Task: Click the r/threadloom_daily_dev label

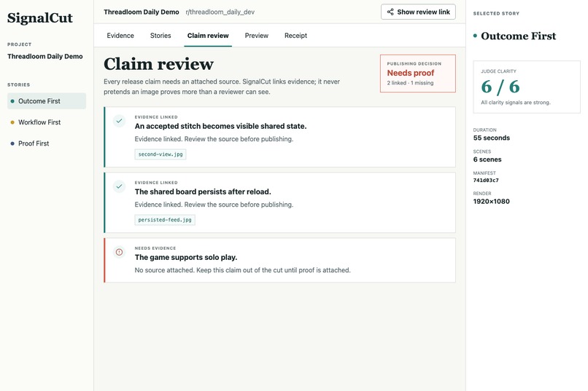Action: 220,12
